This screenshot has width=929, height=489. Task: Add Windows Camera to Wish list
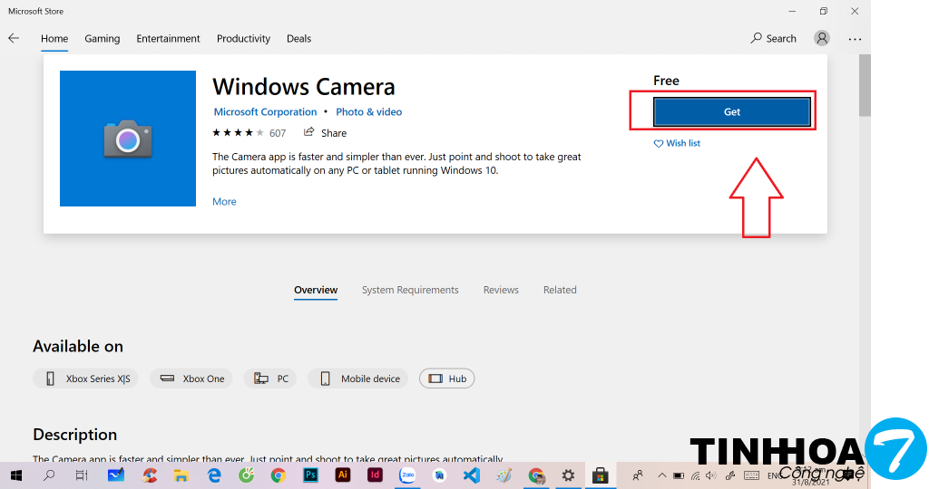pos(677,143)
